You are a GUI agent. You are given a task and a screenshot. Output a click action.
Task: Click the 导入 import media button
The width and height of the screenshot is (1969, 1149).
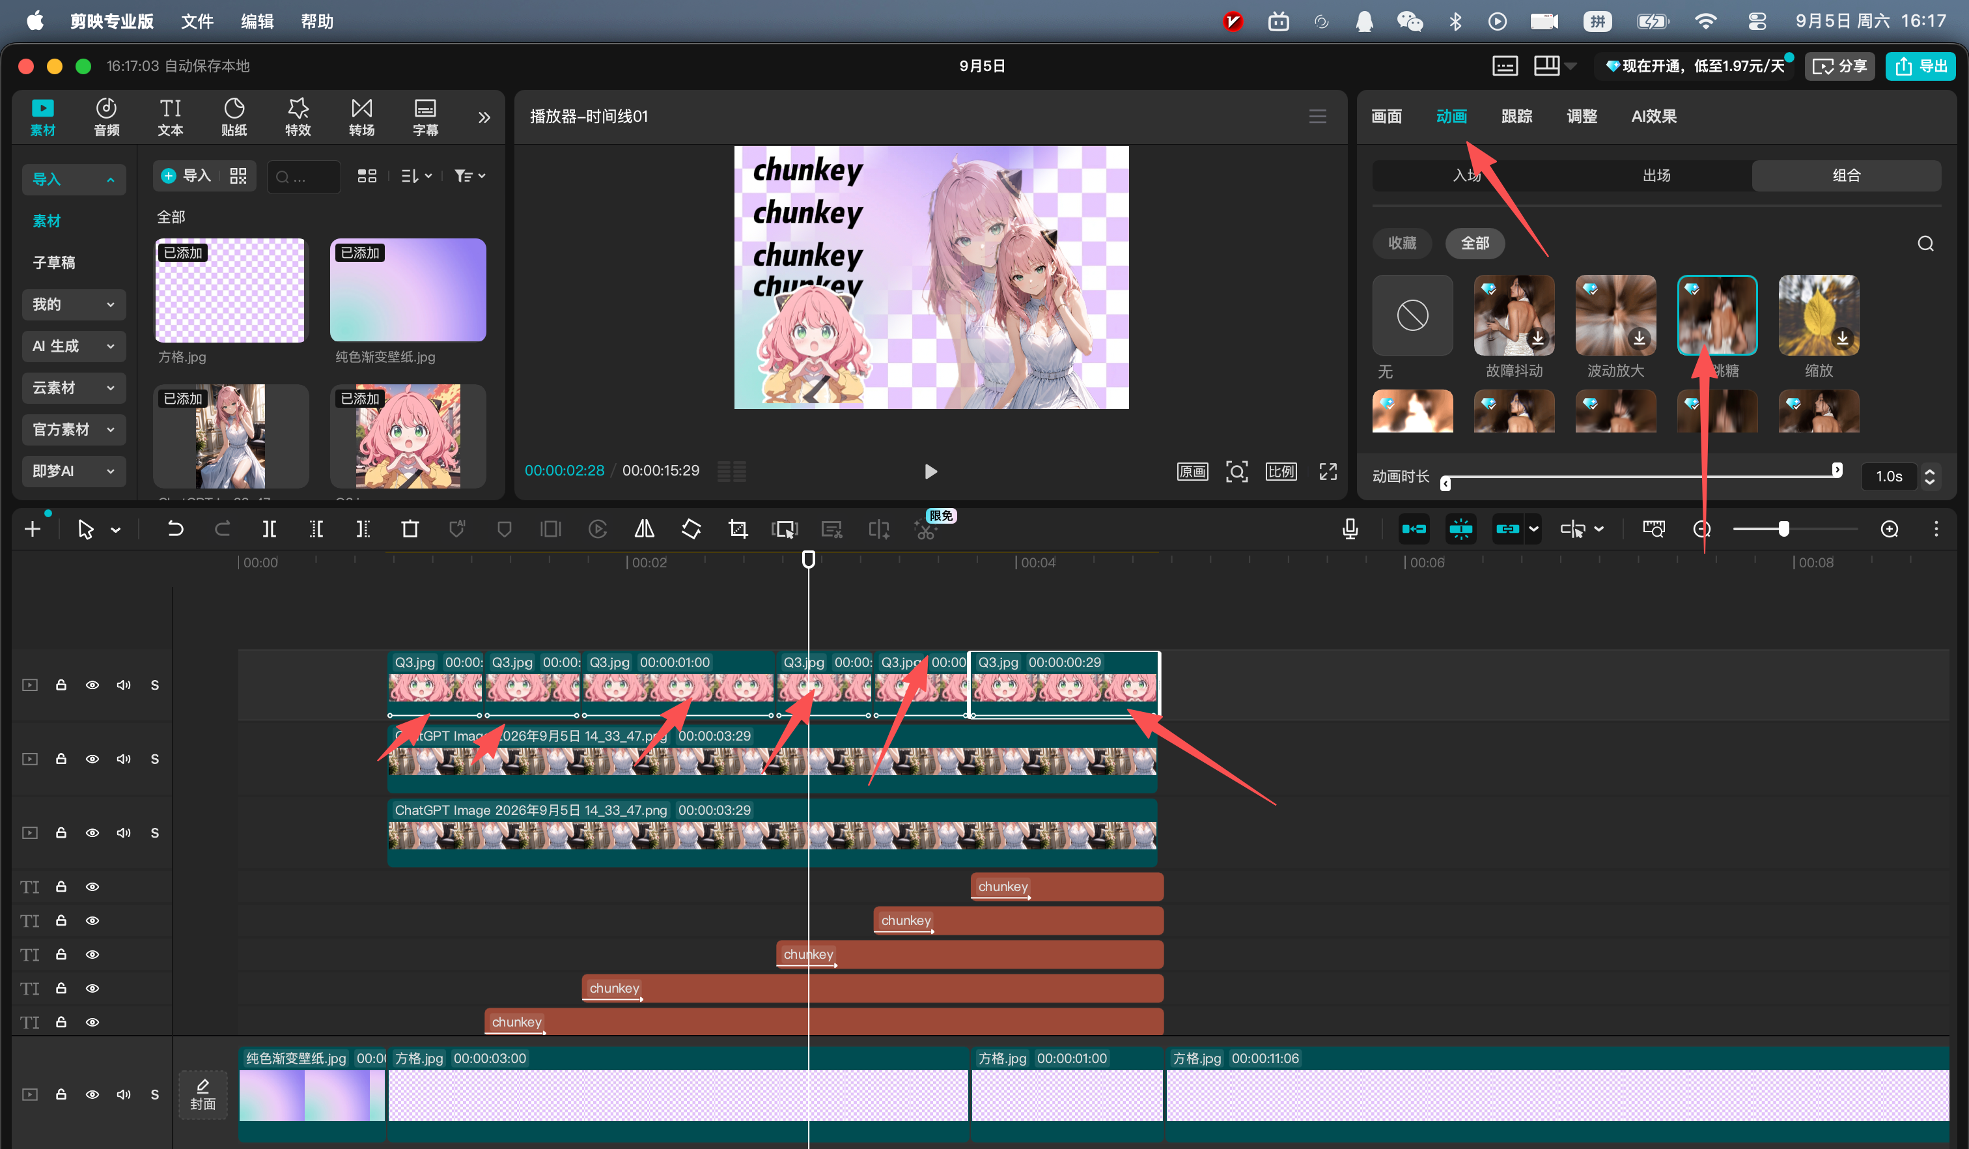pyautogui.click(x=186, y=176)
